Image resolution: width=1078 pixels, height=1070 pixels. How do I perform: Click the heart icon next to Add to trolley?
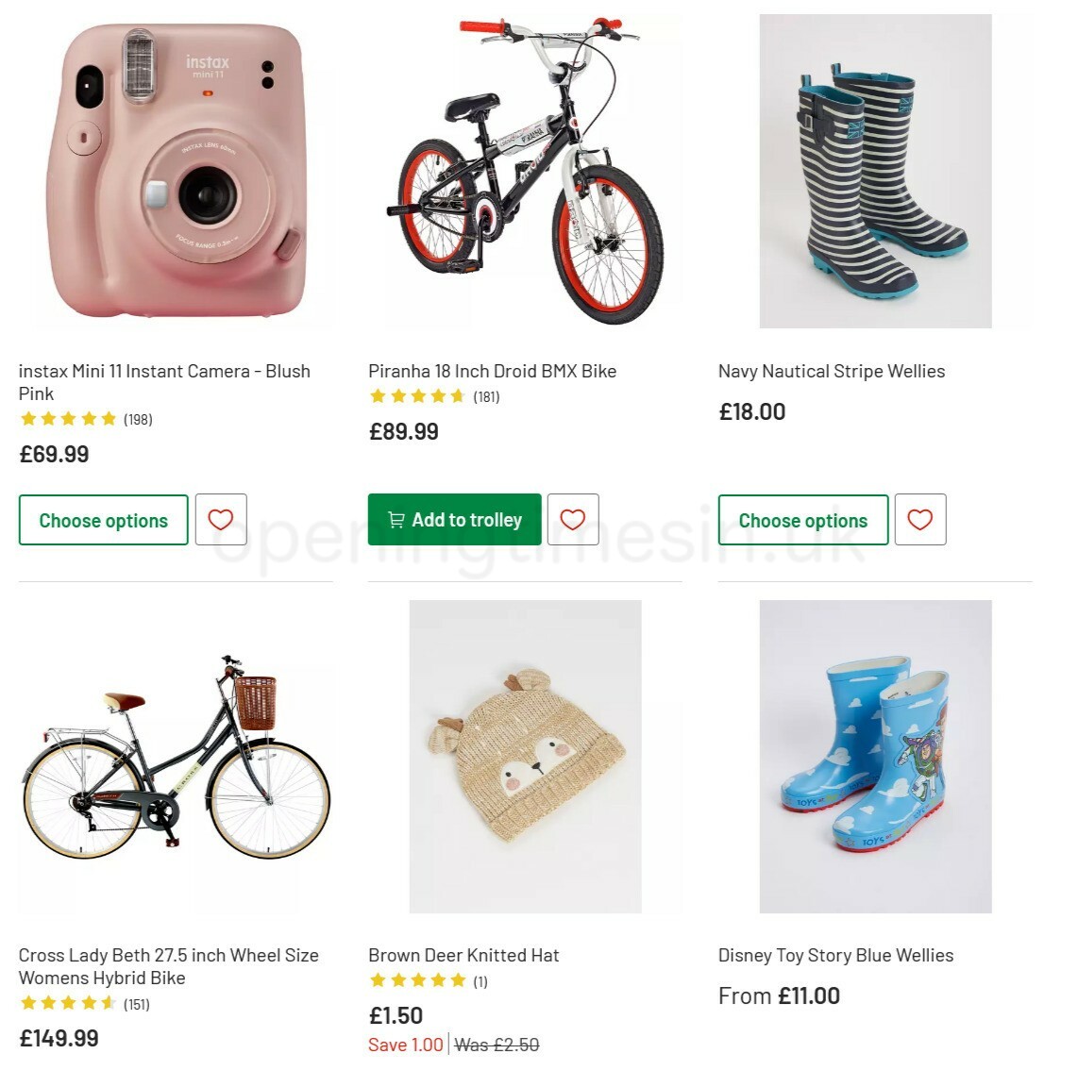pos(572,519)
